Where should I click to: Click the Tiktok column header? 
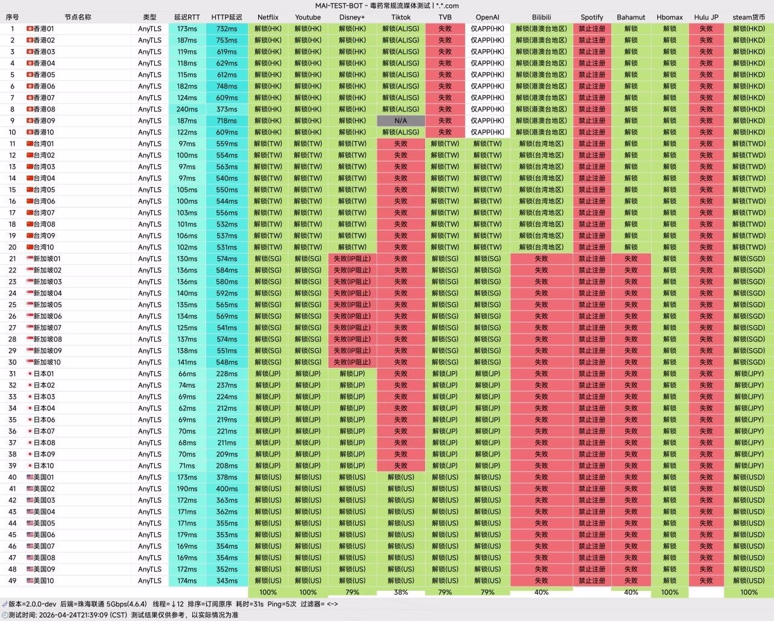401,17
